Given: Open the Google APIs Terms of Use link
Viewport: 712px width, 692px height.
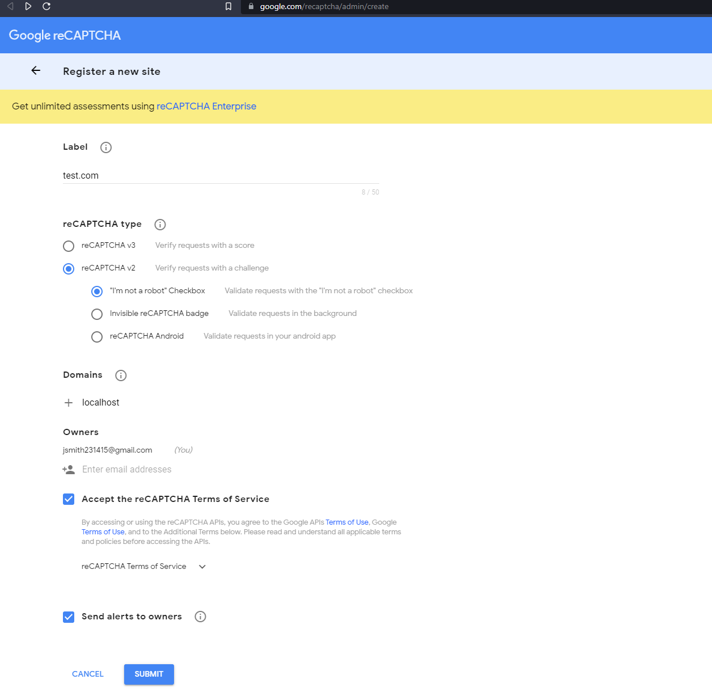Looking at the screenshot, I should pyautogui.click(x=347, y=522).
